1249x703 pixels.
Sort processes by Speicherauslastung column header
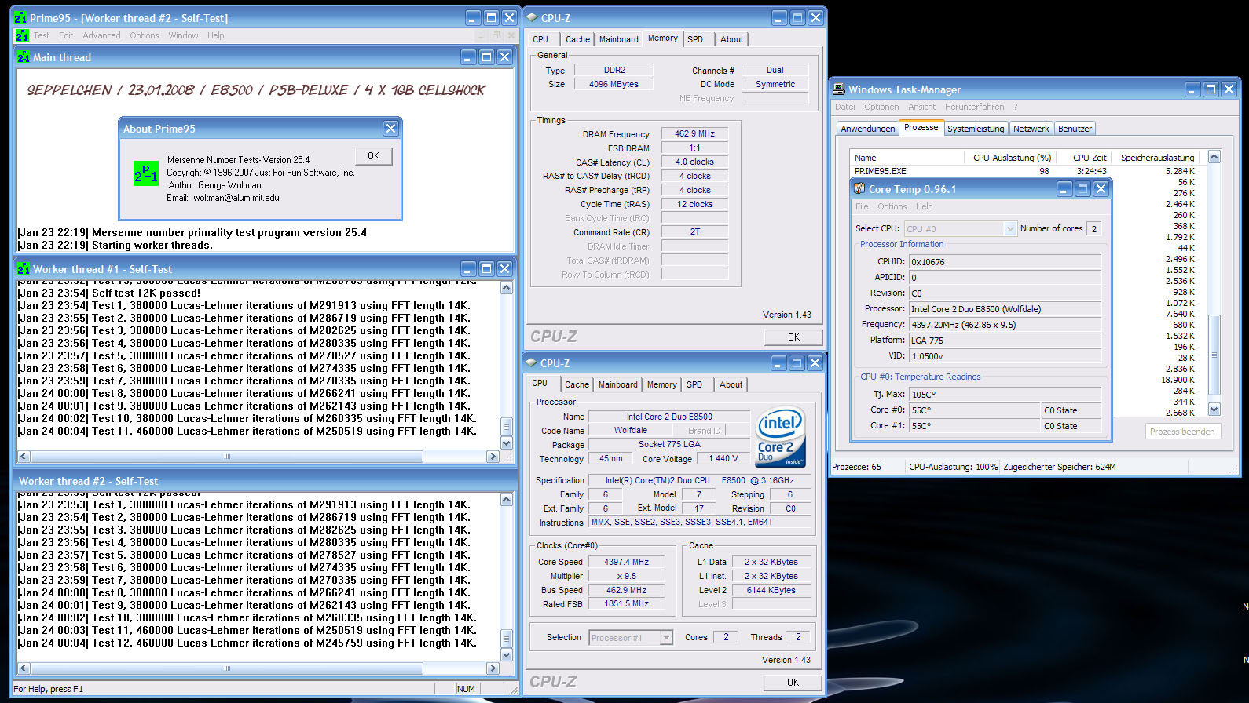pos(1157,158)
